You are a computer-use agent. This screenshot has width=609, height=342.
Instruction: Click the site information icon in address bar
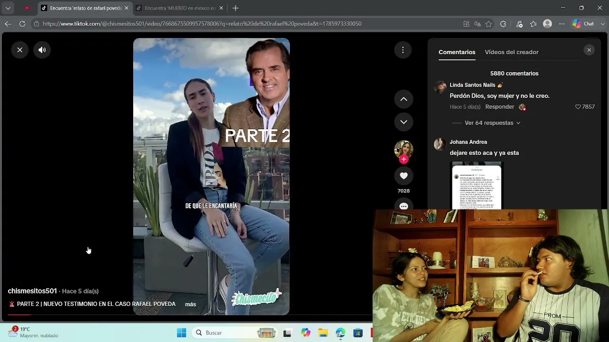coord(37,24)
